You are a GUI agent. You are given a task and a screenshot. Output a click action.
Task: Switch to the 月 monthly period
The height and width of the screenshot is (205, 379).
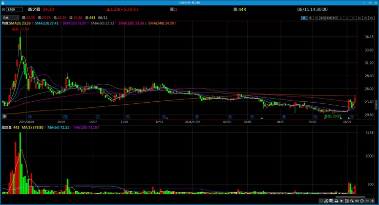pos(316,18)
